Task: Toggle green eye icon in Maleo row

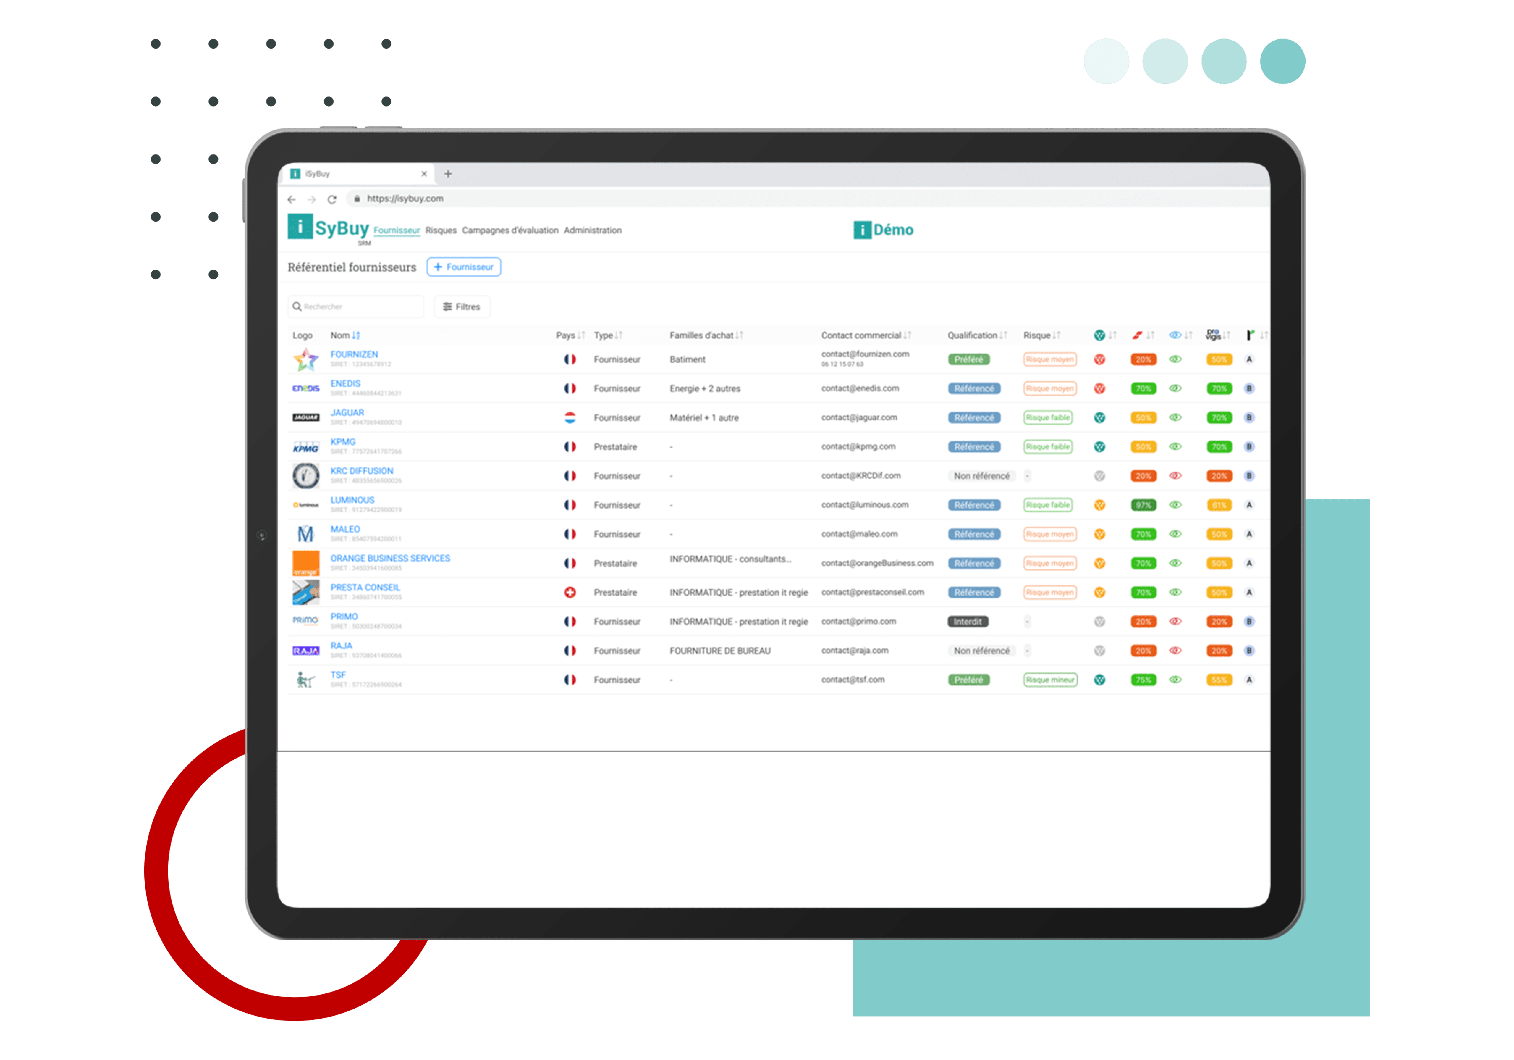Action: pyautogui.click(x=1175, y=534)
